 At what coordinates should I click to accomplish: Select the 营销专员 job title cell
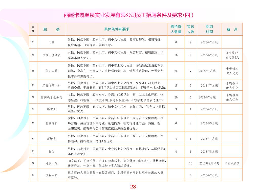tap(51, 123)
